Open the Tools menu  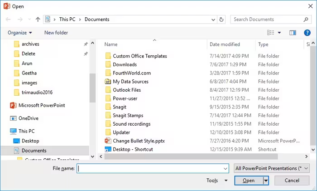pos(217,181)
